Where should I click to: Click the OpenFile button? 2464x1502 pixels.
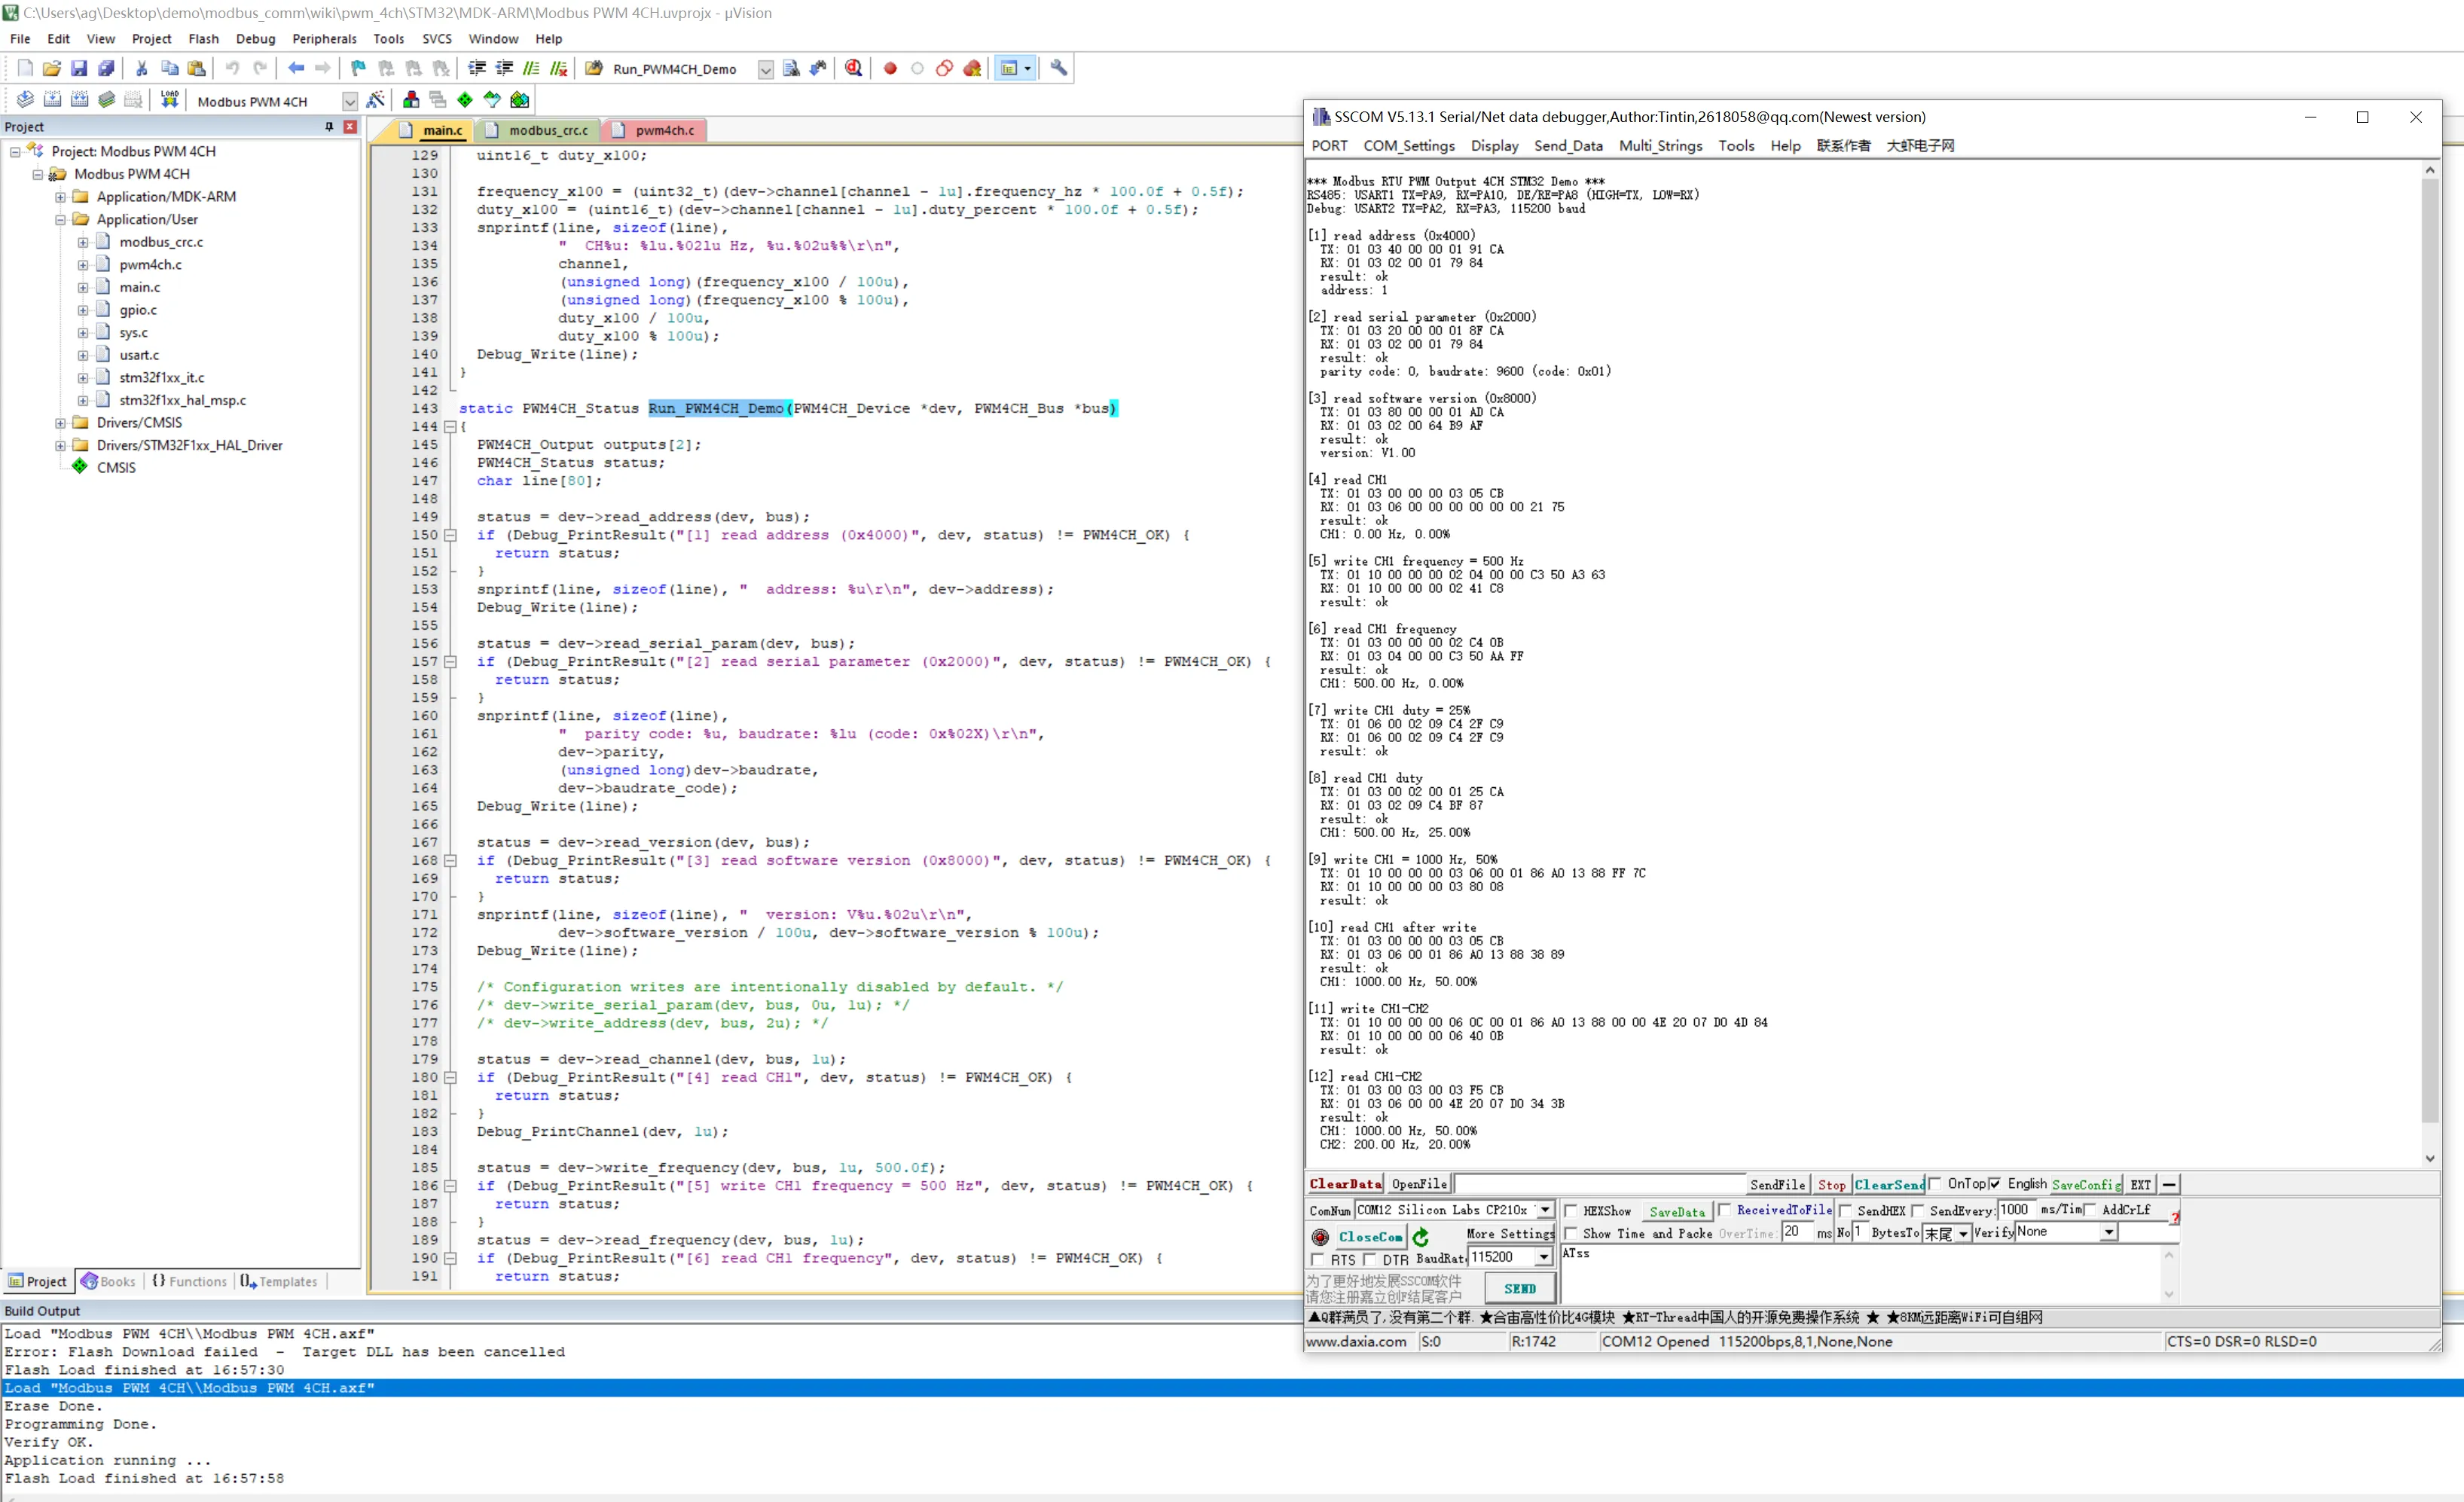[x=1419, y=1184]
